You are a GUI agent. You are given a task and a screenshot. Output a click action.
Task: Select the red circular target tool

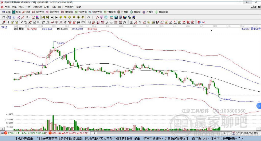[52, 22]
